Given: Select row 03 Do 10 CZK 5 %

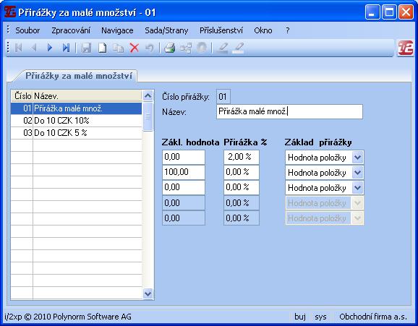Looking at the screenshot, I should click(76, 133).
